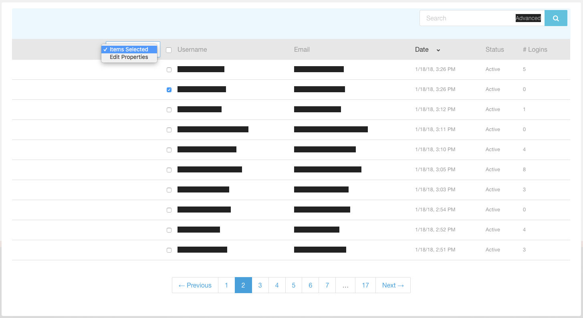This screenshot has height=318, width=583.
Task: Click the Username column header
Action: pyautogui.click(x=192, y=49)
